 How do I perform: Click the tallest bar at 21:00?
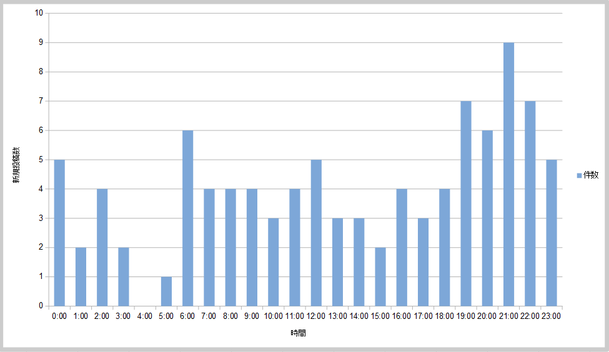tap(508, 175)
